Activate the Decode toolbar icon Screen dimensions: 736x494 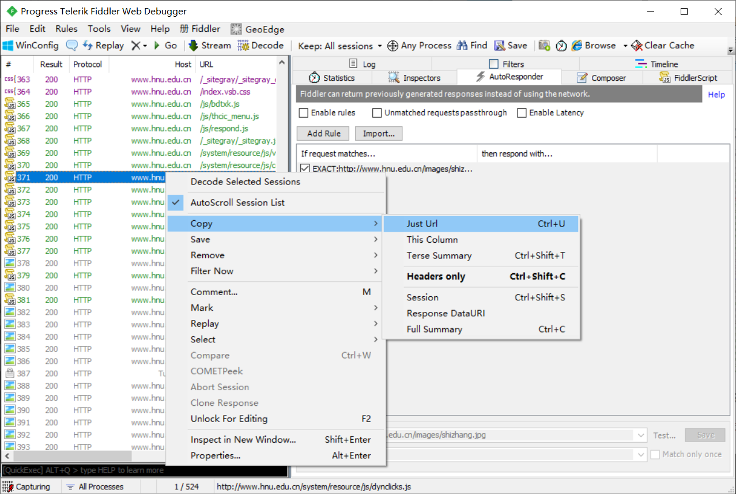261,46
